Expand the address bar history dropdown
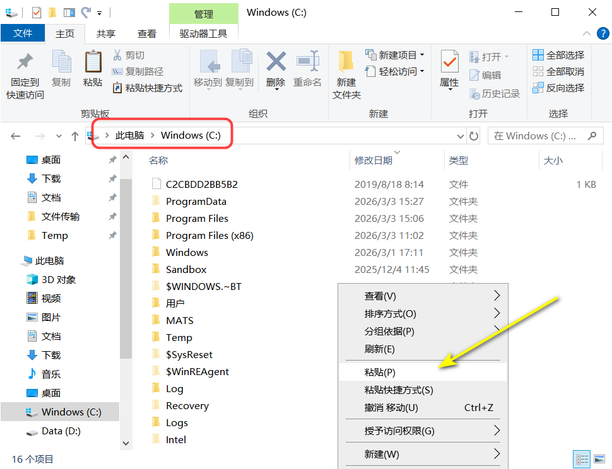The image size is (612, 469). pyautogui.click(x=461, y=136)
